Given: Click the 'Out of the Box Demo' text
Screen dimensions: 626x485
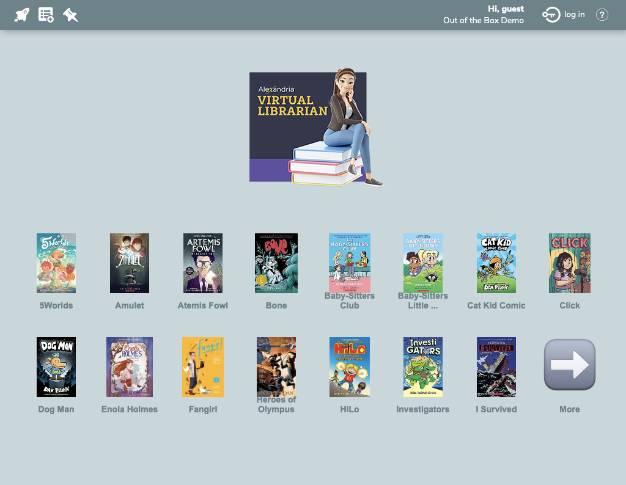Looking at the screenshot, I should (484, 20).
